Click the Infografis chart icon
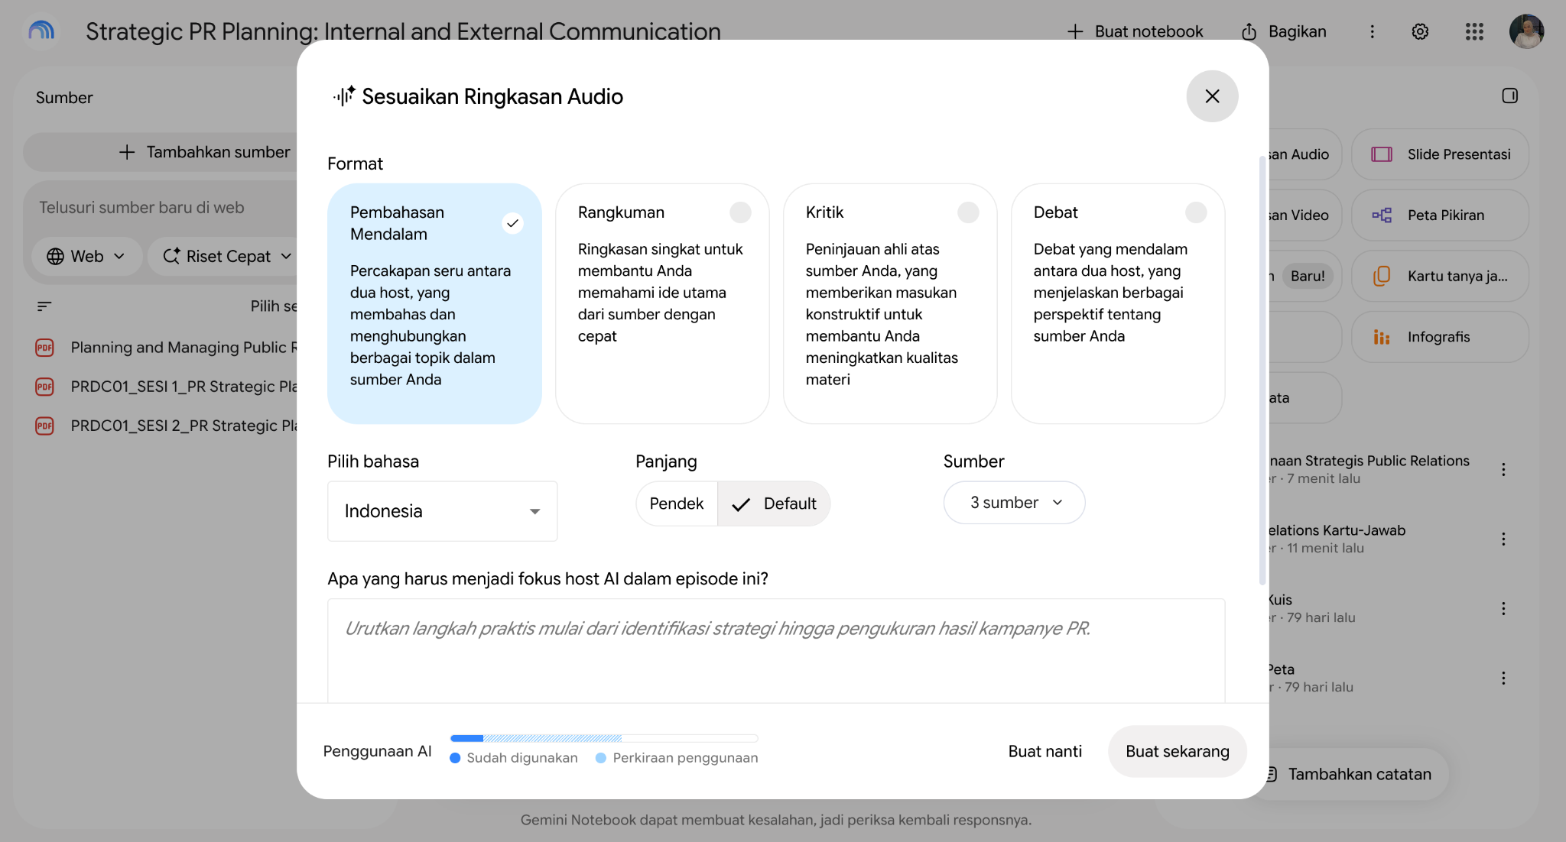 click(x=1382, y=337)
